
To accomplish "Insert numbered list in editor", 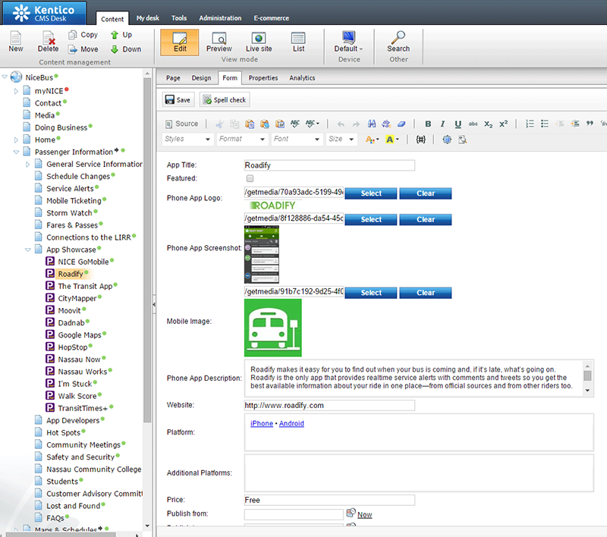I will tap(530, 124).
